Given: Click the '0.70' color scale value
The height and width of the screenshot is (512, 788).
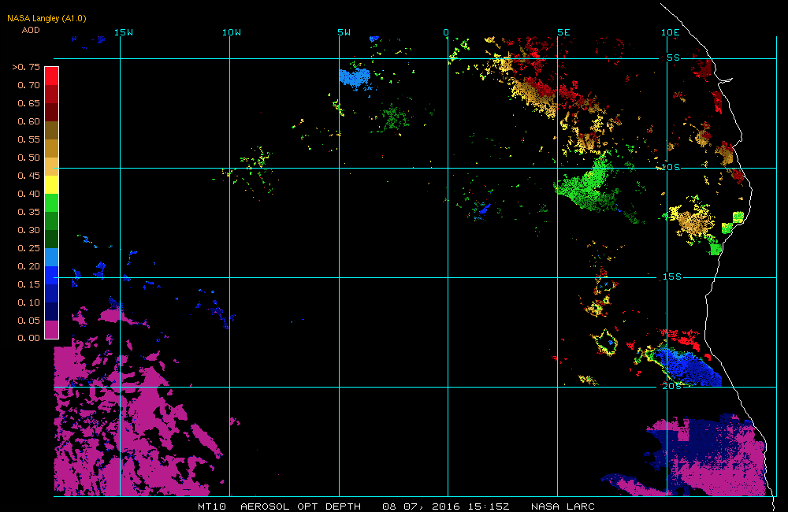Looking at the screenshot, I should click(28, 85).
